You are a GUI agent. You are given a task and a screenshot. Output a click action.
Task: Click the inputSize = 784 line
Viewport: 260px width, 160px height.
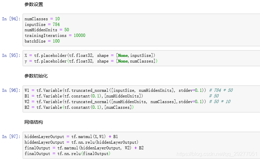(x=42, y=24)
